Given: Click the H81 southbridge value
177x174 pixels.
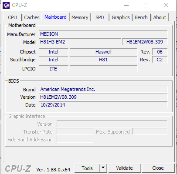Looking at the screenshot, I should (x=103, y=60).
